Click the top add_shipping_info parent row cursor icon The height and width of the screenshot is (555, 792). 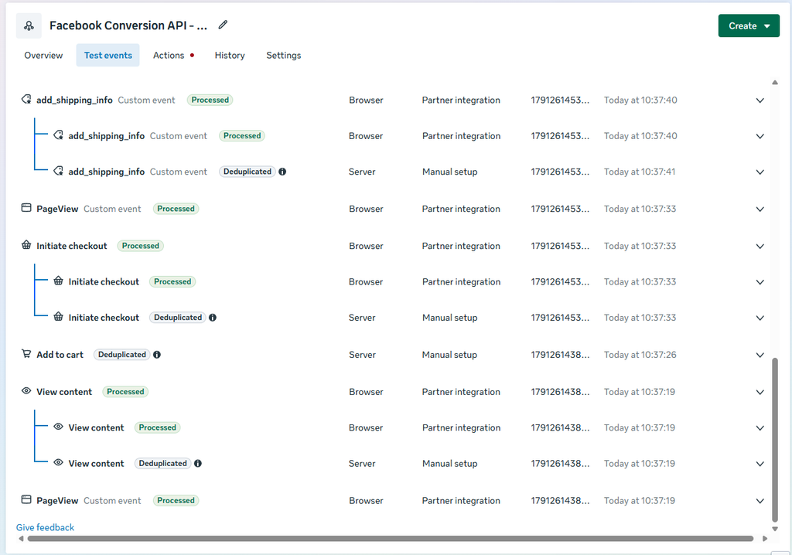pyautogui.click(x=26, y=100)
